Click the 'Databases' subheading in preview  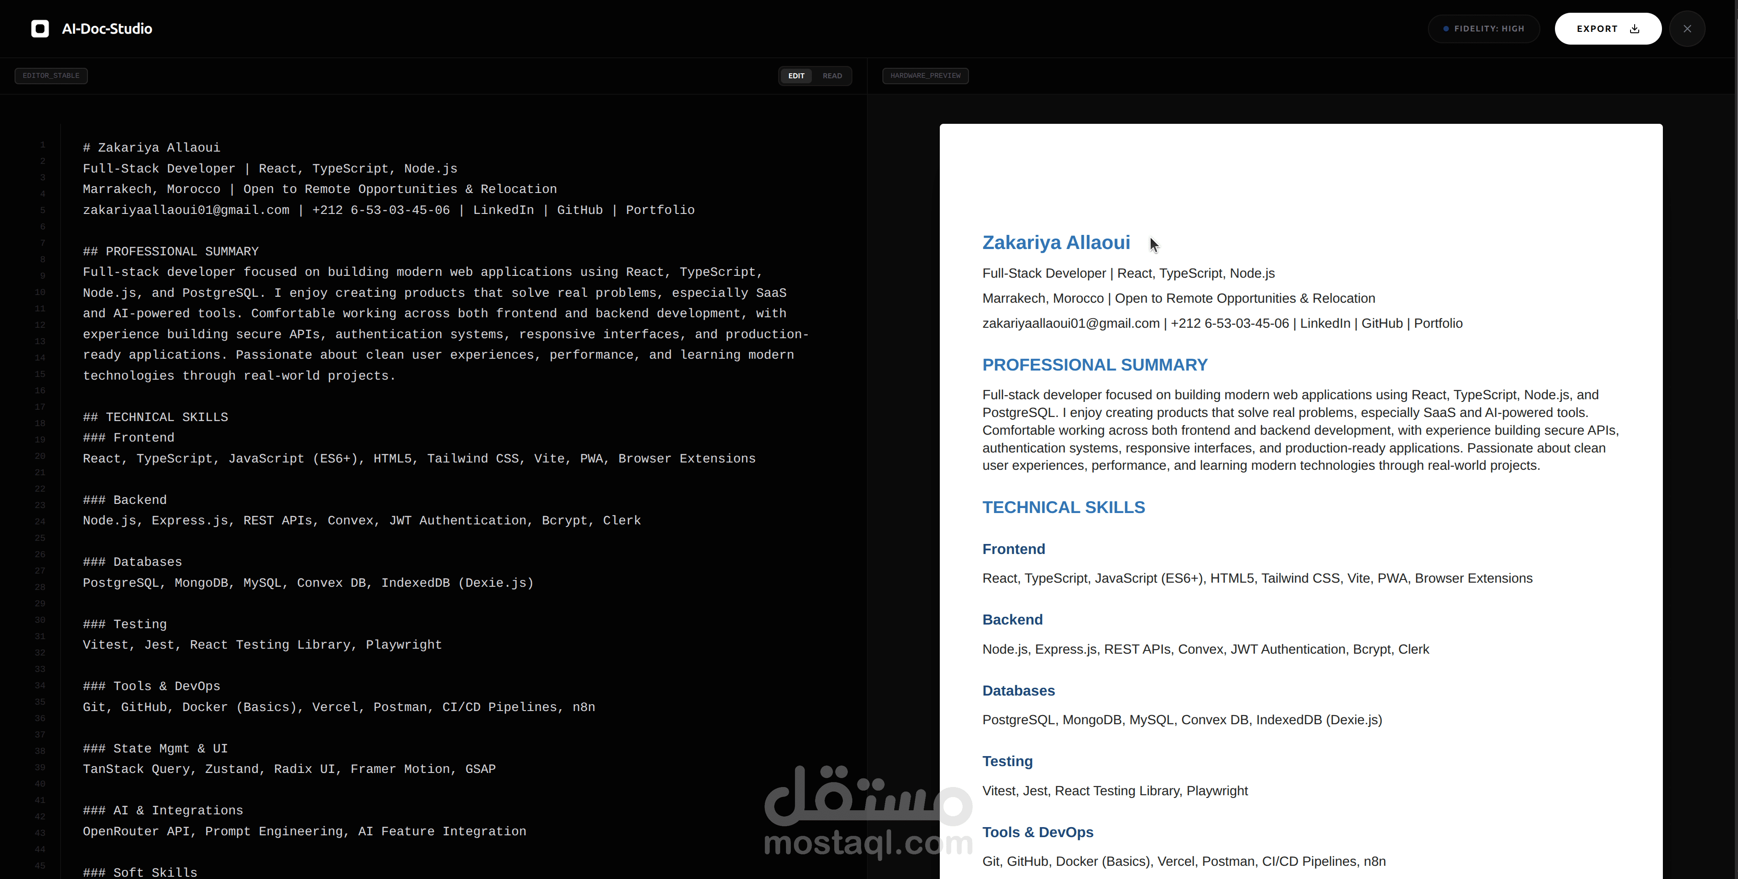click(1018, 691)
